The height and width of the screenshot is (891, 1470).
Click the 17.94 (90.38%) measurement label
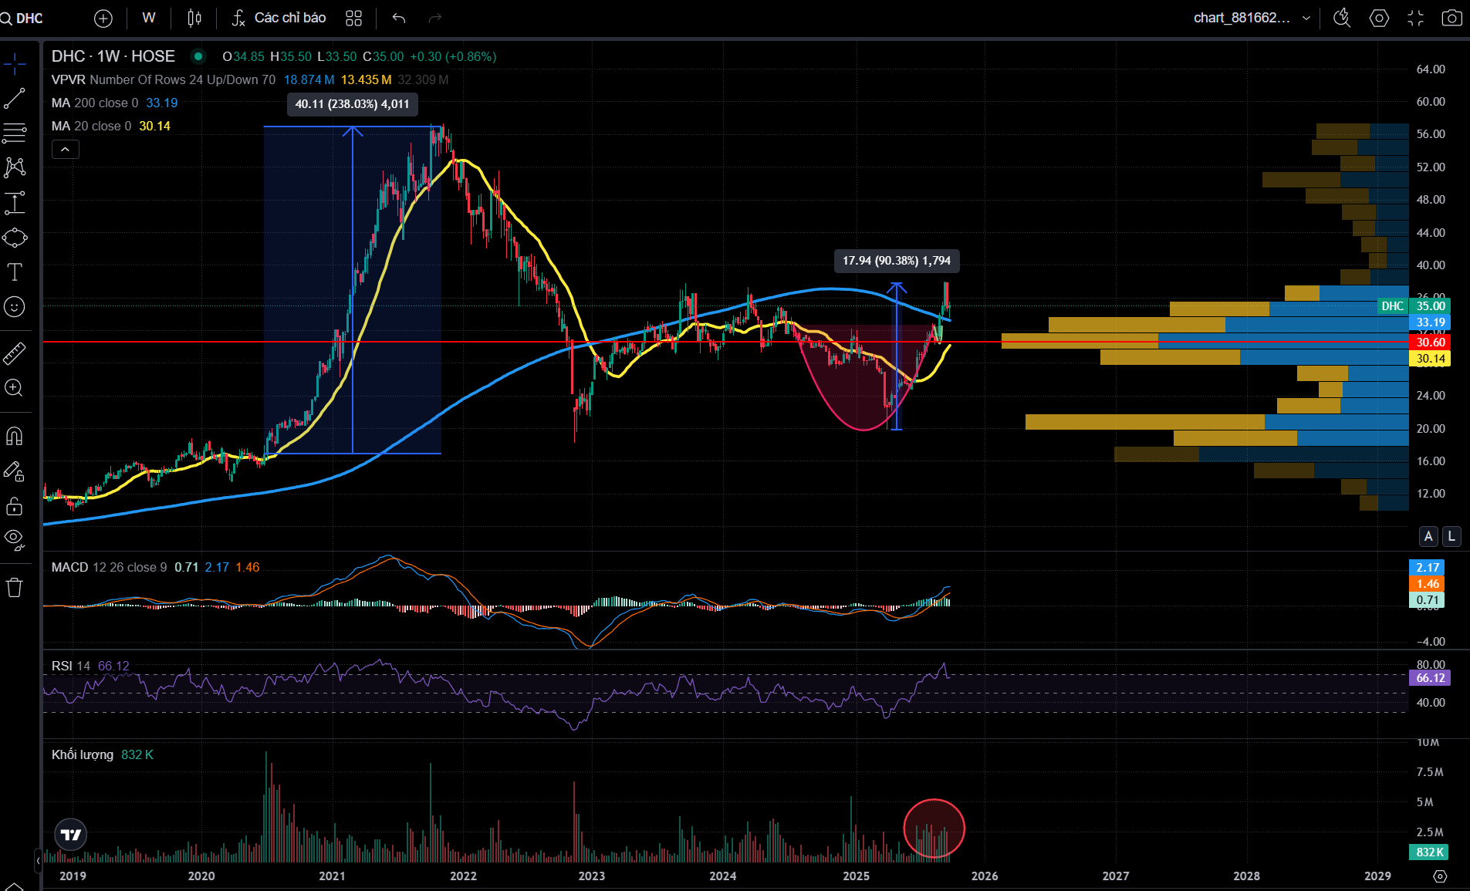pyautogui.click(x=897, y=261)
